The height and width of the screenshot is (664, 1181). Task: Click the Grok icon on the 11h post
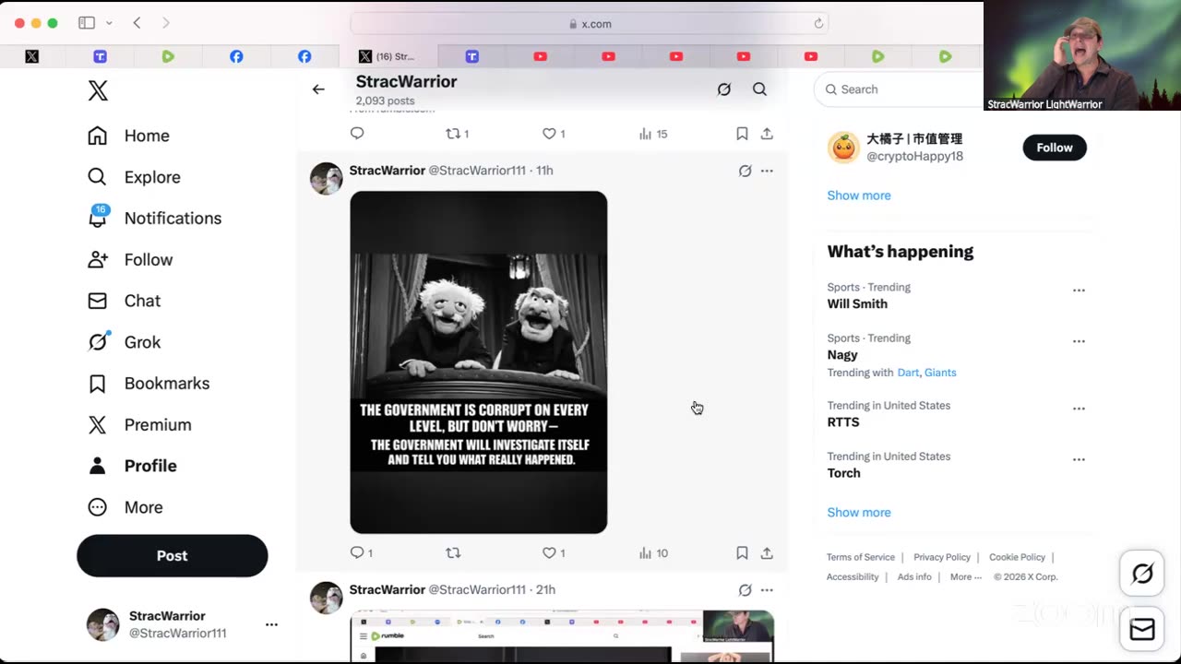pos(746,171)
